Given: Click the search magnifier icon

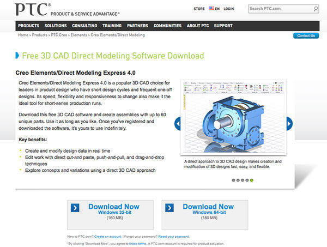Looking at the screenshot, I should pyautogui.click(x=316, y=9).
